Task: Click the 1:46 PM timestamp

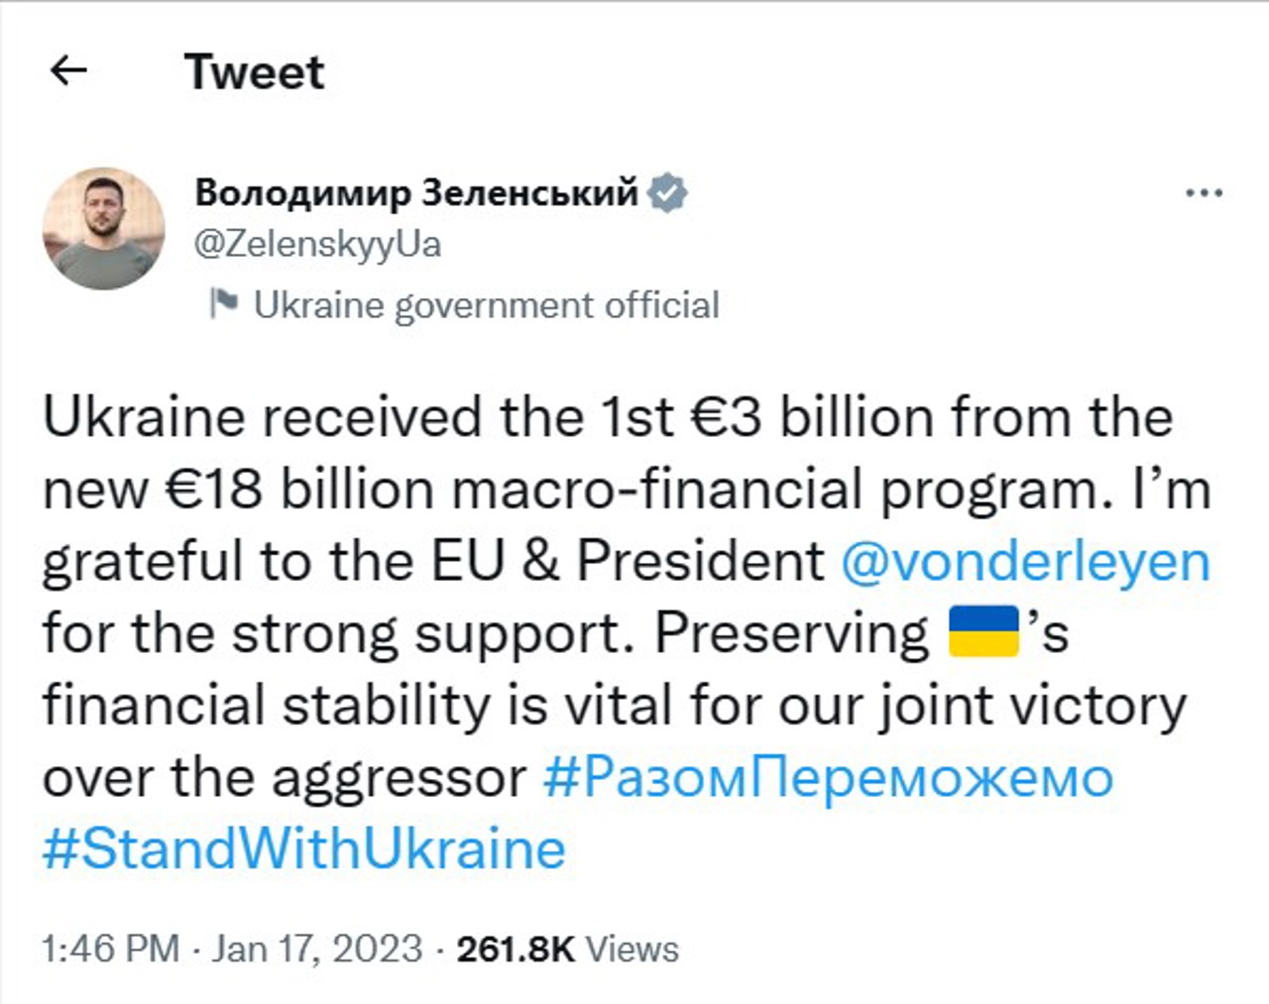Action: pos(110,948)
